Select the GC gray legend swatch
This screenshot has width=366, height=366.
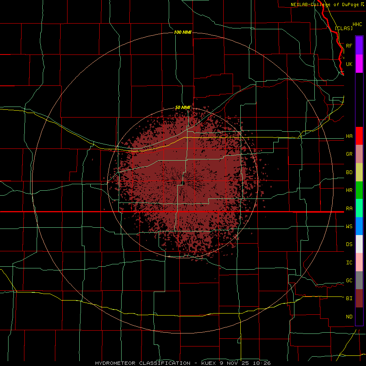359,280
